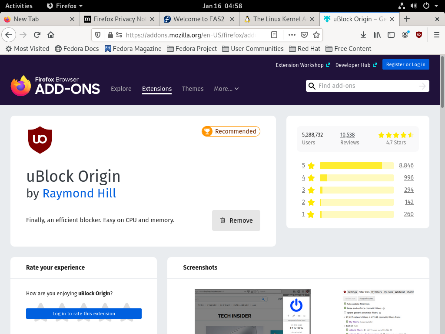The width and height of the screenshot is (445, 334).
Task: Click Register or Log in button
Action: click(405, 64)
